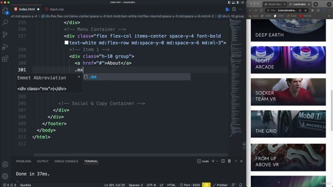Viewport: 333px width, 187px height.
Task: Open the DEBUG CONSOLE panel tab
Action: coord(66,161)
